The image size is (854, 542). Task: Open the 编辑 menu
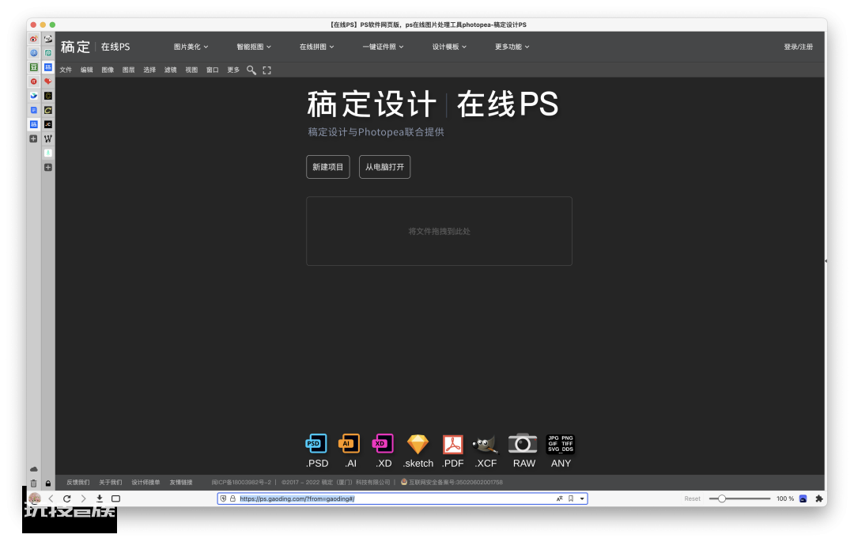pyautogui.click(x=87, y=70)
